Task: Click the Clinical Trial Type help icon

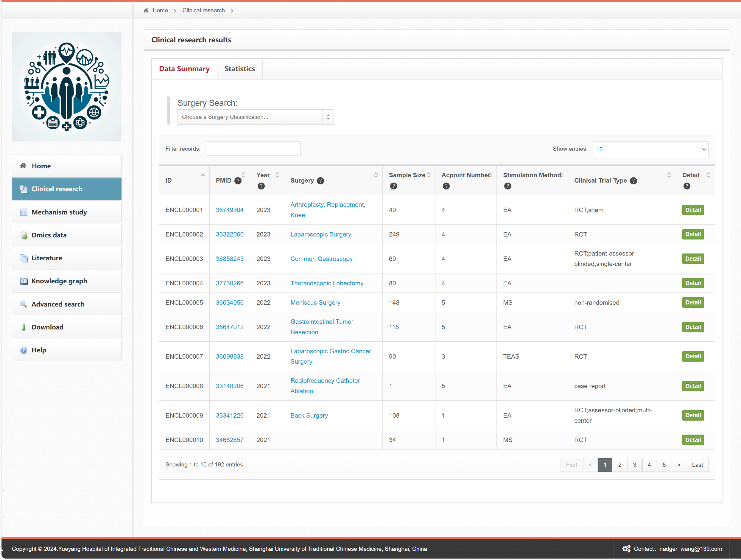Action: coord(633,181)
